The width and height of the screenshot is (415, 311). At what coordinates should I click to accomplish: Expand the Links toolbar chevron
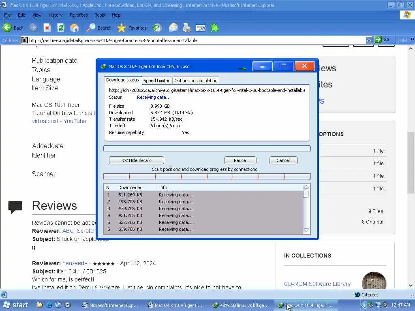point(412,39)
